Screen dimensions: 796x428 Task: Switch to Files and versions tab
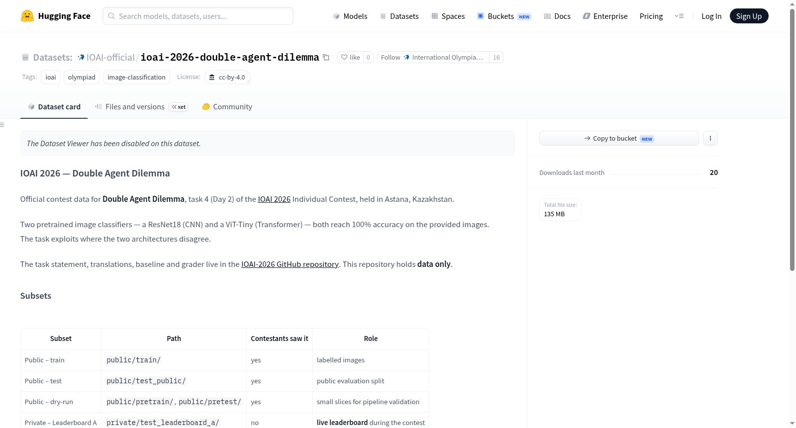(141, 107)
